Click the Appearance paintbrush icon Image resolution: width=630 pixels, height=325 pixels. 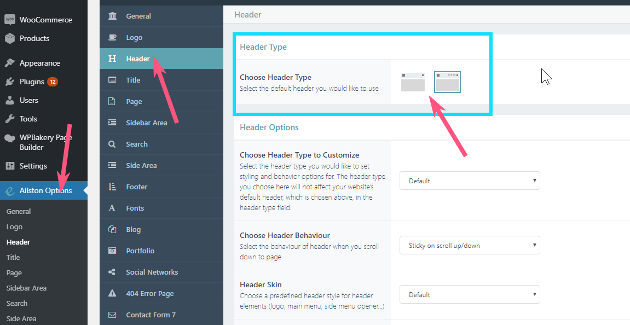(10, 63)
